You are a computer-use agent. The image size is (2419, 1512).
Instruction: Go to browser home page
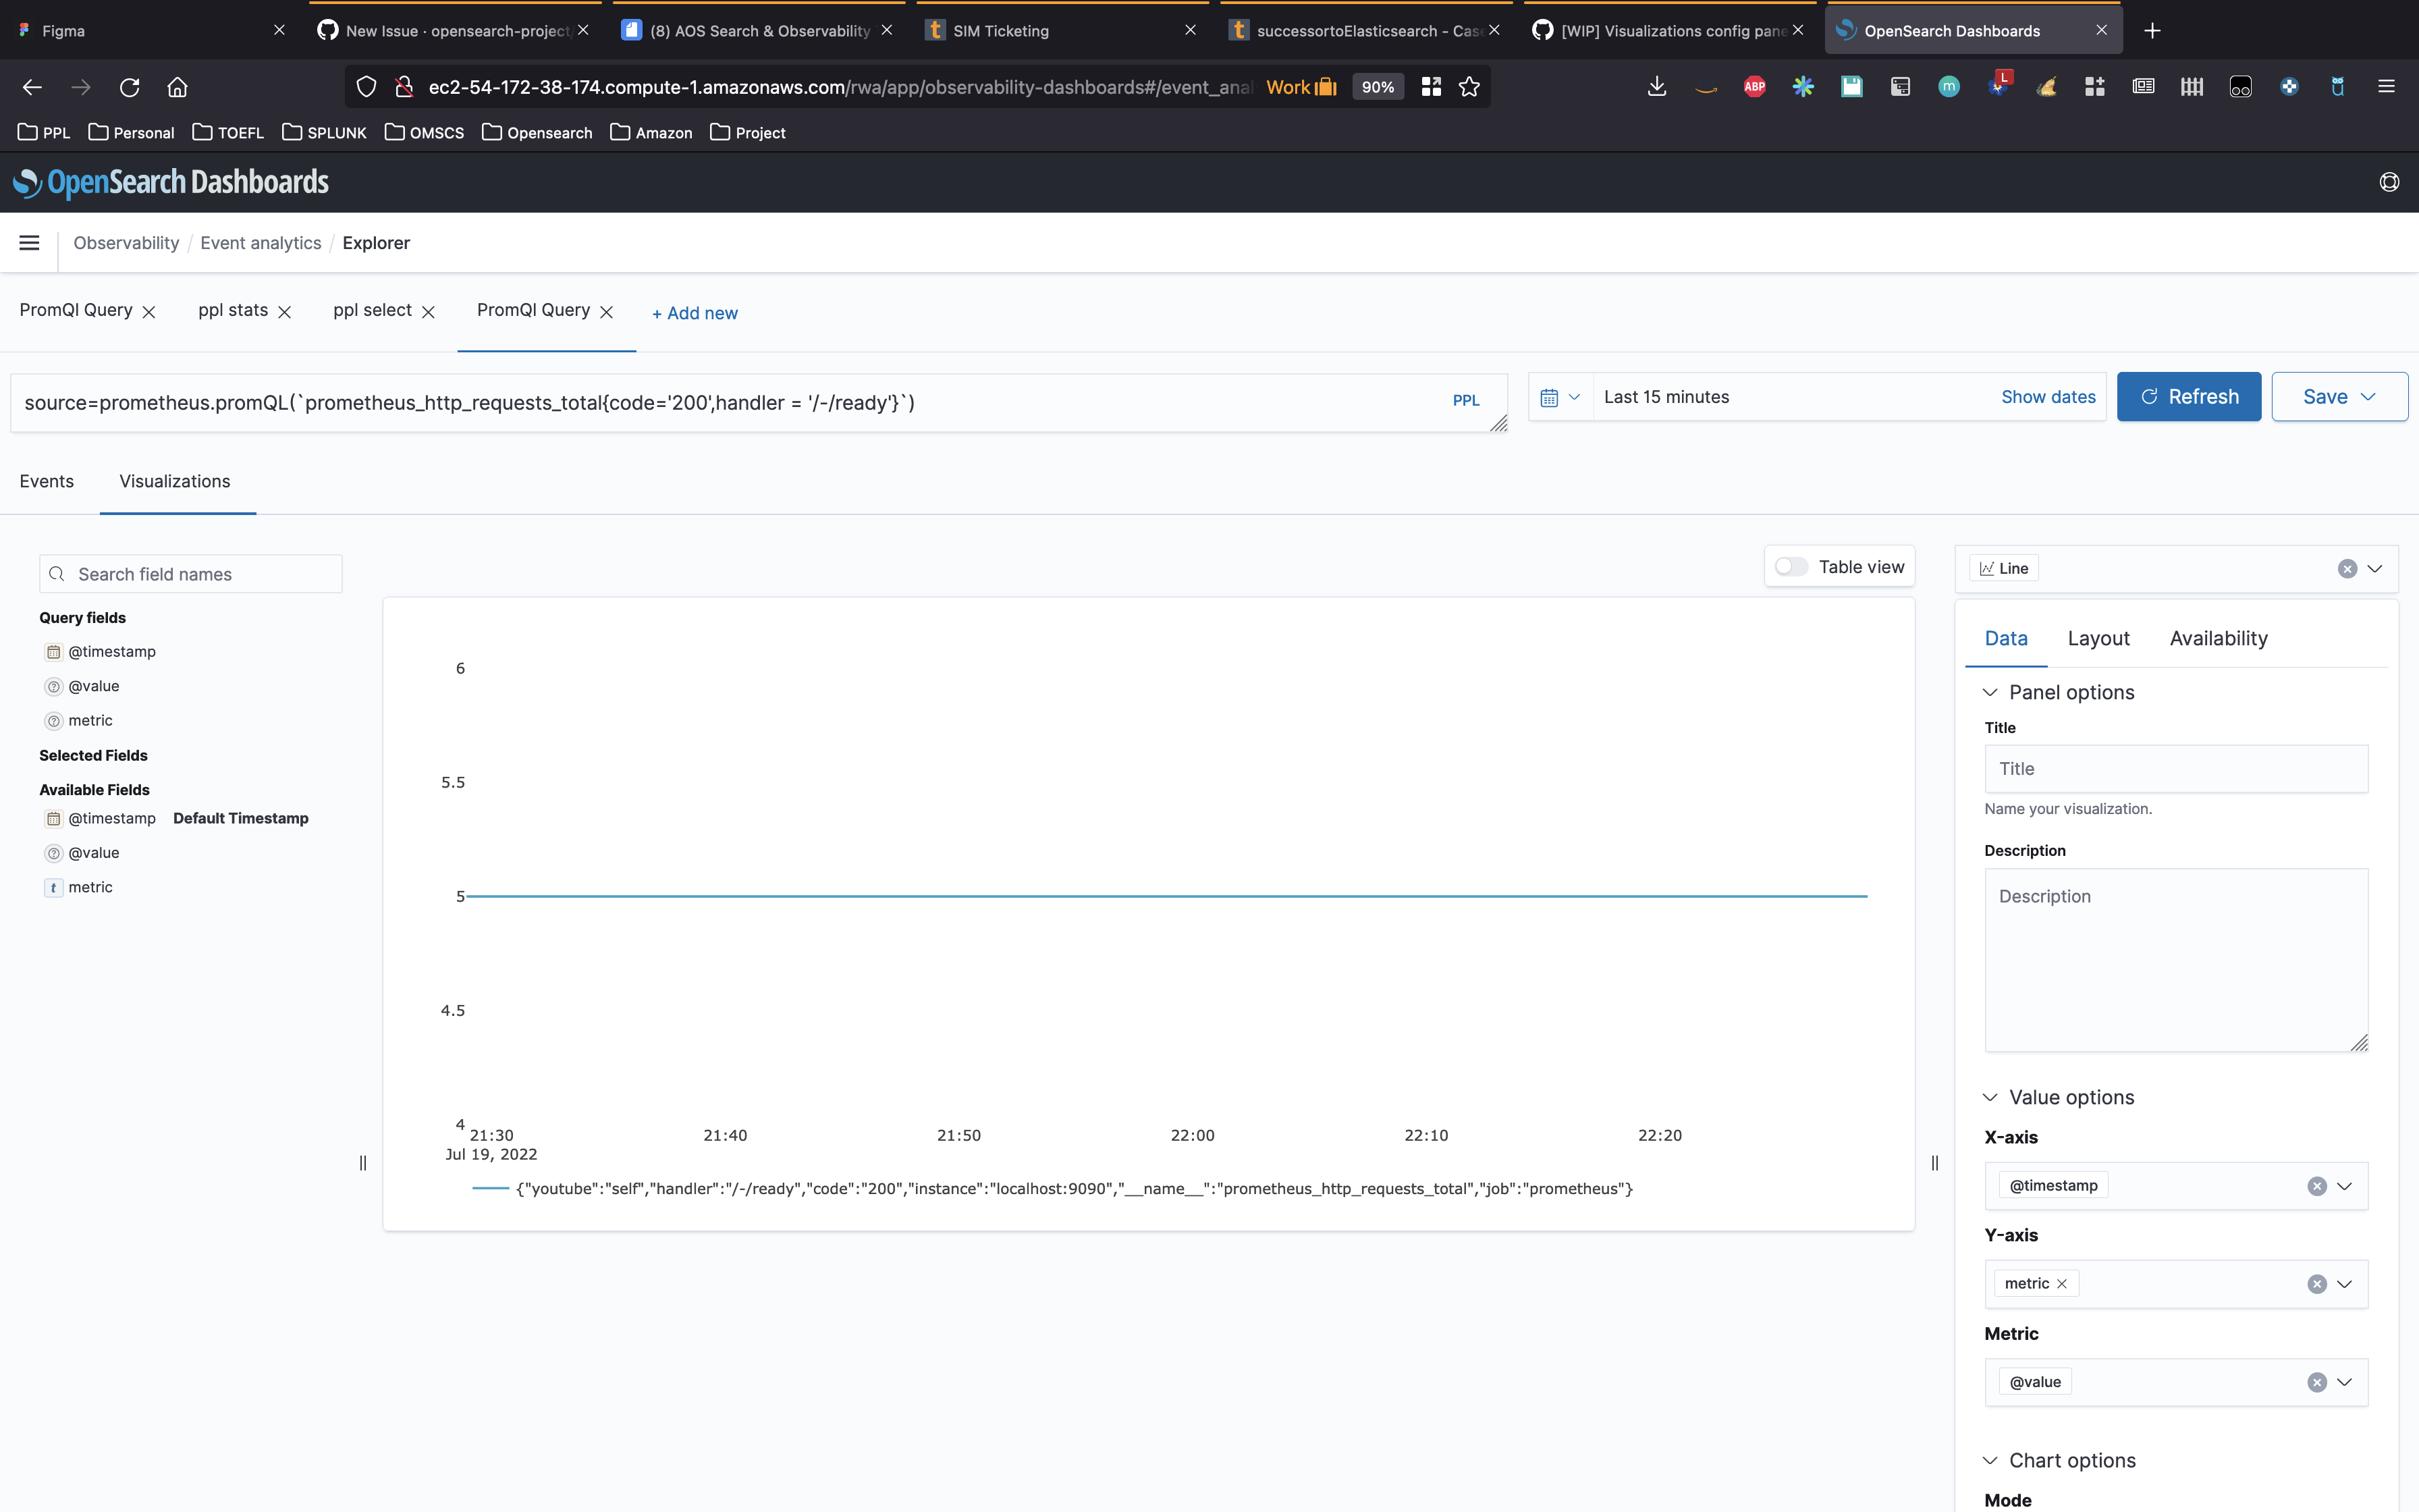pos(177,87)
